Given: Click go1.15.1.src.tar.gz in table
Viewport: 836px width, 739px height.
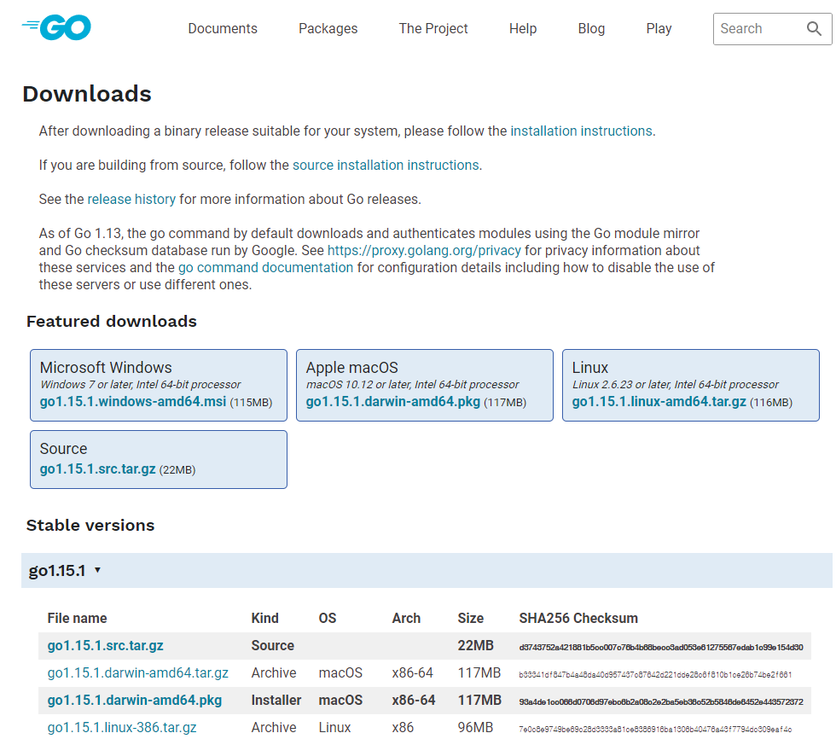Looking at the screenshot, I should (x=105, y=646).
